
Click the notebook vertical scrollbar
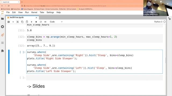pyautogui.click(x=166, y=61)
